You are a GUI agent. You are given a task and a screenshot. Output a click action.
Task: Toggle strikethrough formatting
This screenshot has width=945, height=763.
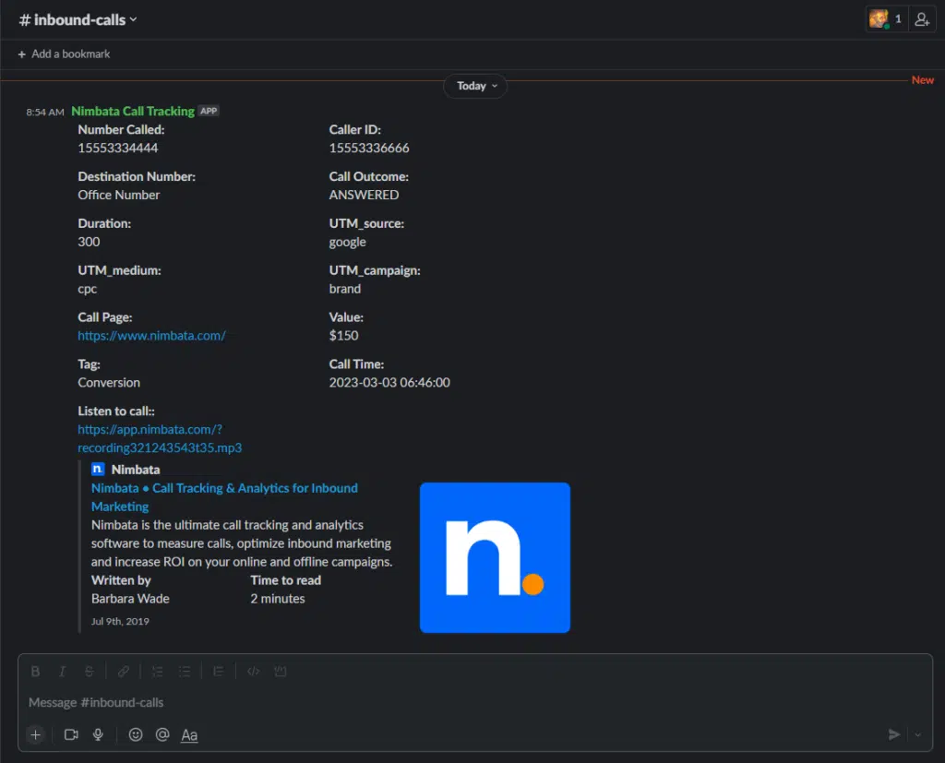[90, 672]
